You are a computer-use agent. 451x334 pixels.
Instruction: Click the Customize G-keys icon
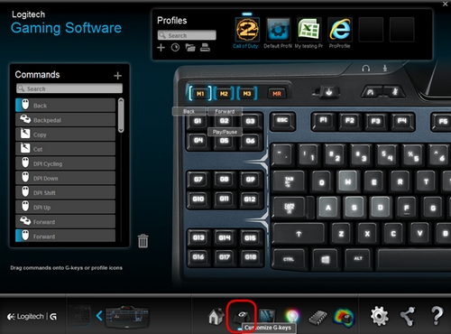(242, 316)
